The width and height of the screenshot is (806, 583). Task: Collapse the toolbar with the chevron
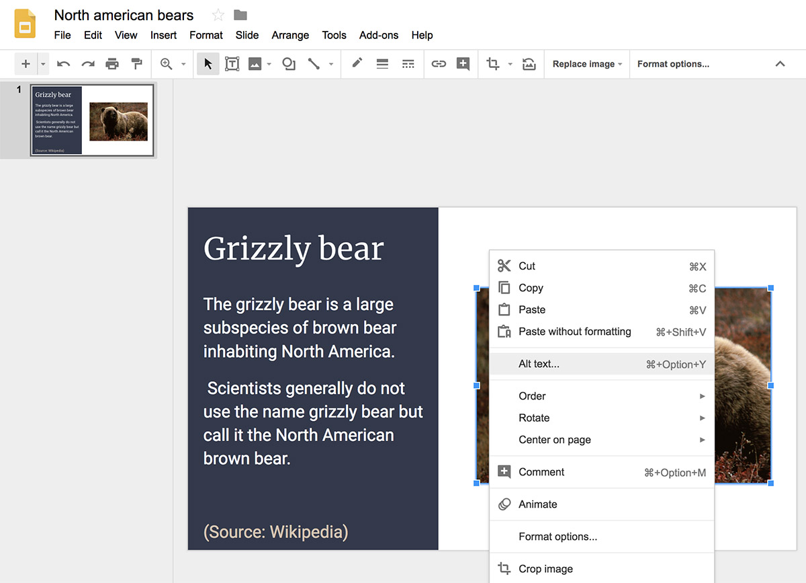pyautogui.click(x=780, y=64)
